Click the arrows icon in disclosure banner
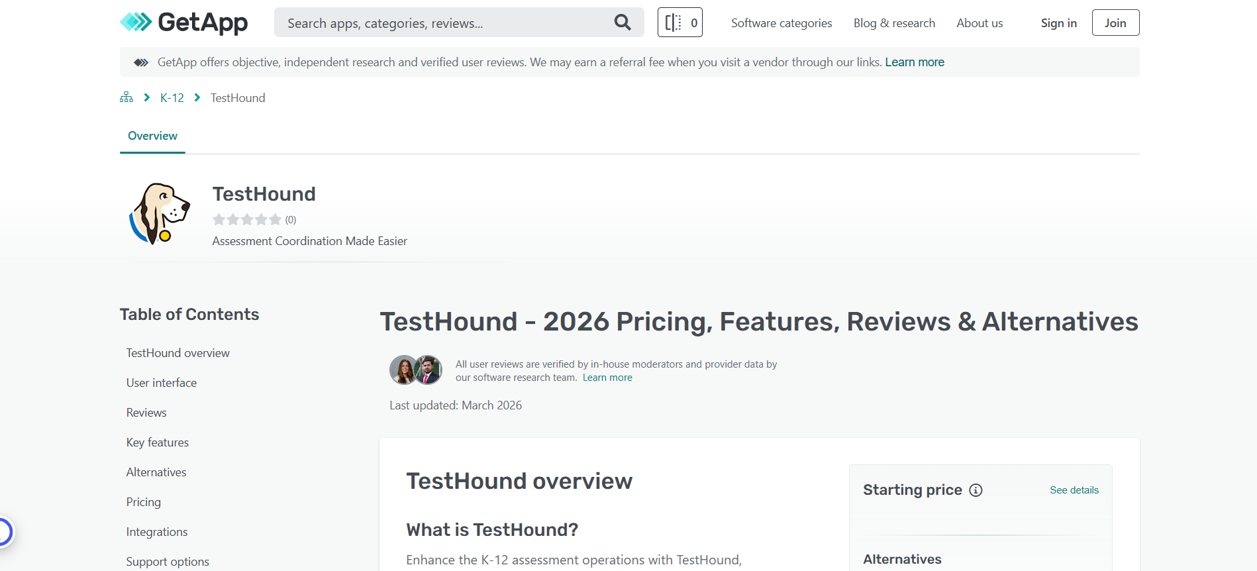The width and height of the screenshot is (1257, 571). point(141,62)
